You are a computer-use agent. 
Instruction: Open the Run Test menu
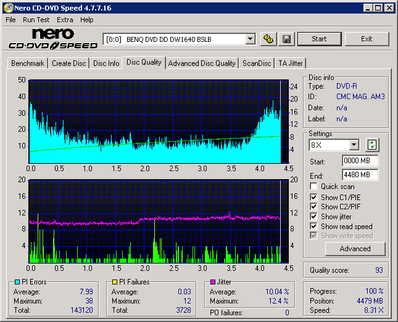pos(36,20)
